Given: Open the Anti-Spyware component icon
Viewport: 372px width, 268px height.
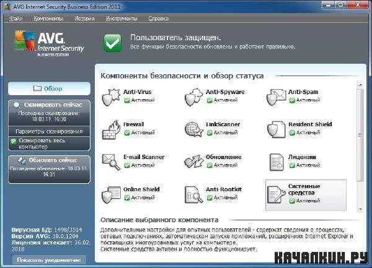Looking at the screenshot, I should click(194, 97).
